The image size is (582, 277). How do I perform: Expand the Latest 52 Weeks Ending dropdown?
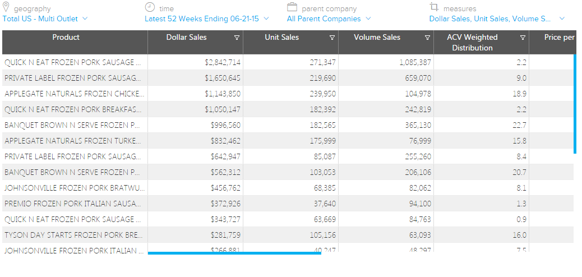[266, 19]
